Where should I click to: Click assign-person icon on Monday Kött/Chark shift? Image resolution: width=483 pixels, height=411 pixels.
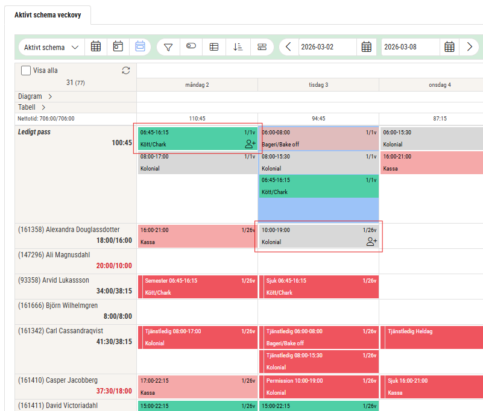point(250,144)
